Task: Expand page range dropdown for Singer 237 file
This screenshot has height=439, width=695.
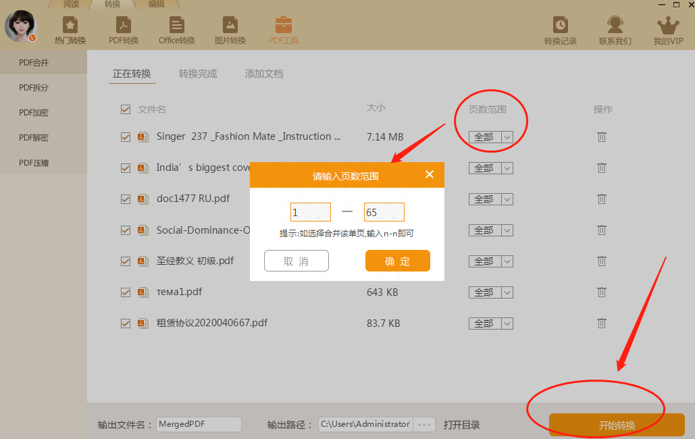Action: (507, 137)
